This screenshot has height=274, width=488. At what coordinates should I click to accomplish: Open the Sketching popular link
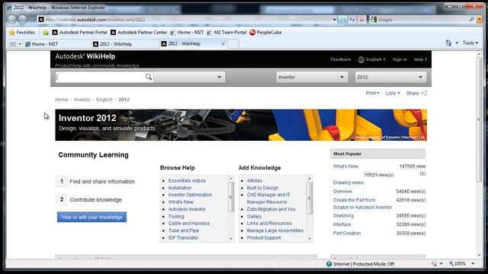click(x=343, y=215)
